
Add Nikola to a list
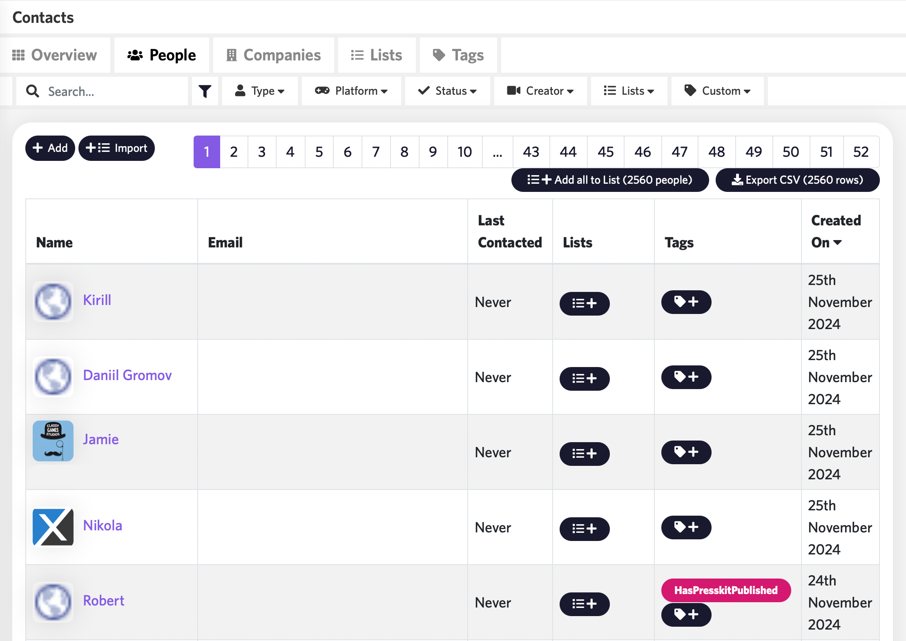(x=584, y=529)
